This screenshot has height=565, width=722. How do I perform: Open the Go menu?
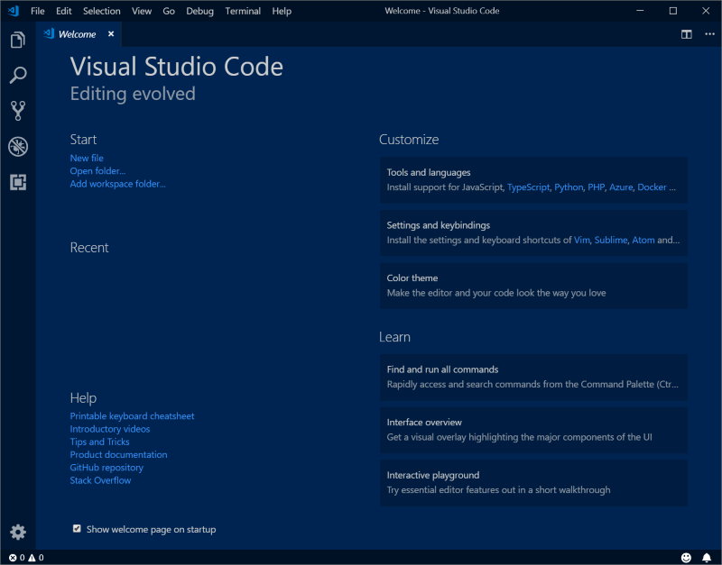[171, 11]
